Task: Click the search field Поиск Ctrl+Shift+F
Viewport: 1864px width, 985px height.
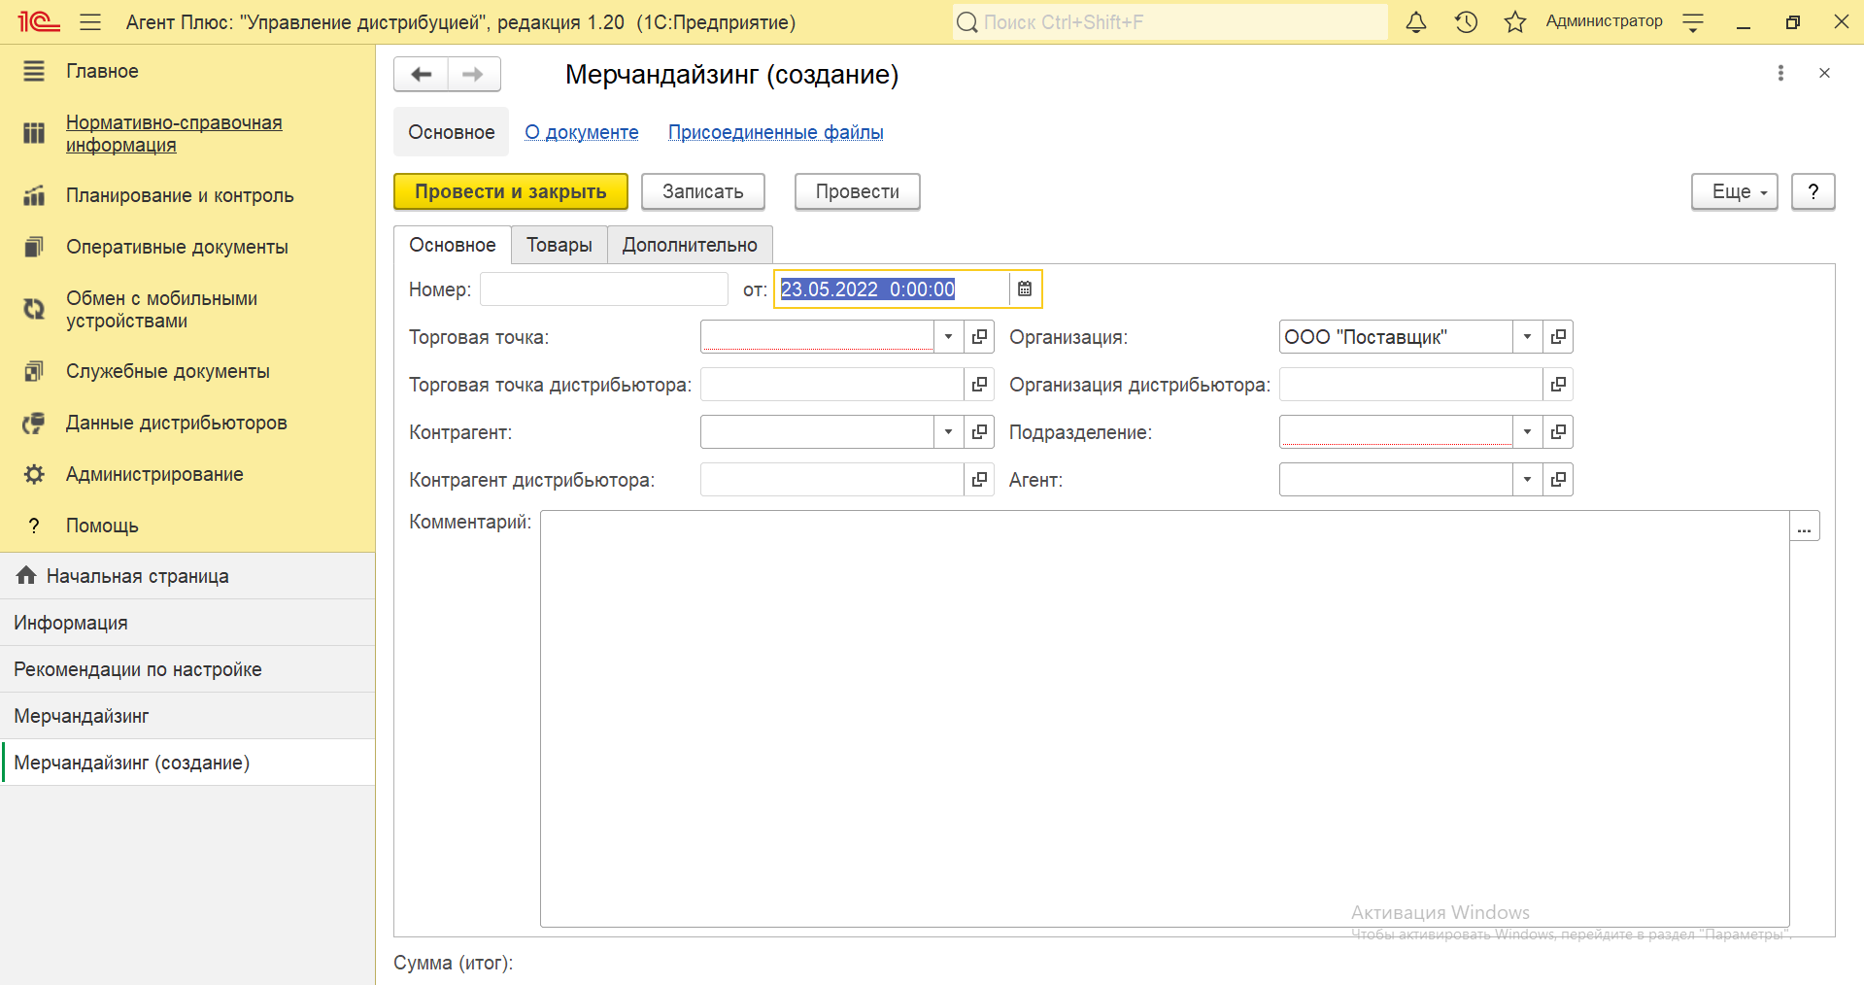Action: tap(1170, 21)
